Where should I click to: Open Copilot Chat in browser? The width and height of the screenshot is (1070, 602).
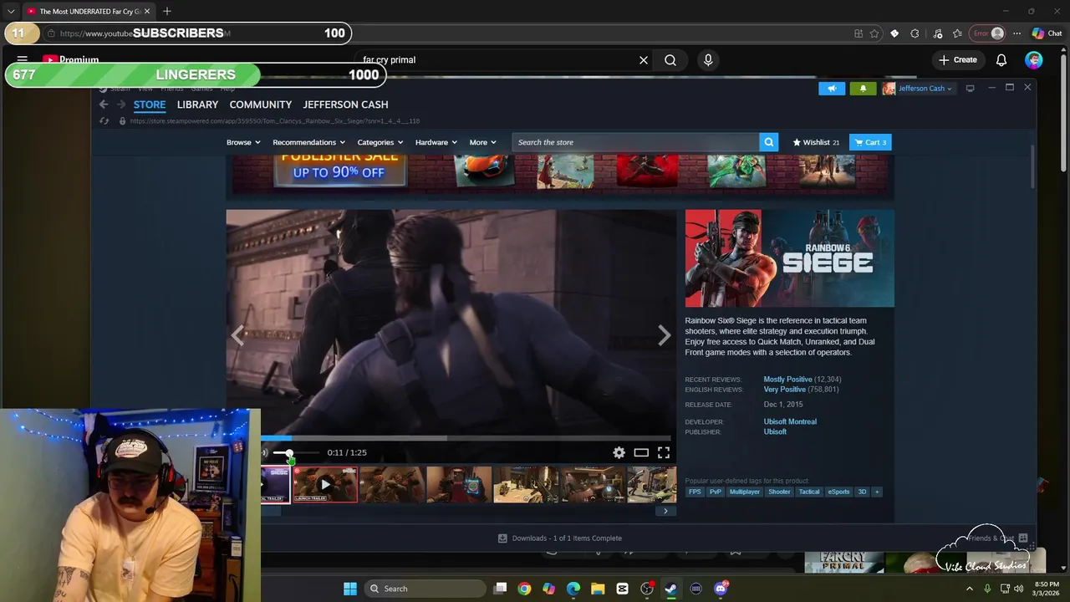click(x=1047, y=33)
